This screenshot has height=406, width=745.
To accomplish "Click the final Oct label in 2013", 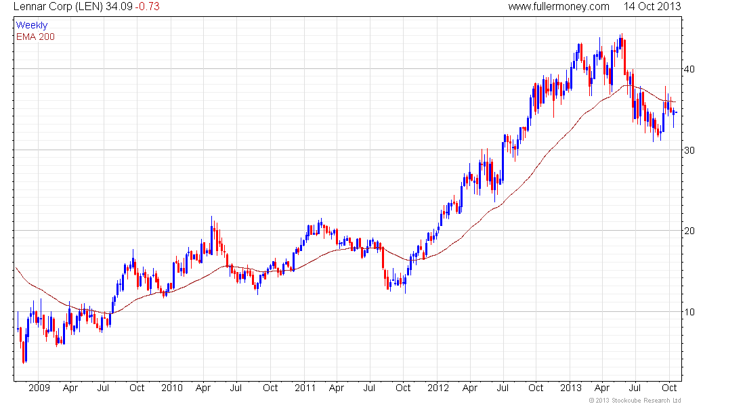I will [669, 388].
